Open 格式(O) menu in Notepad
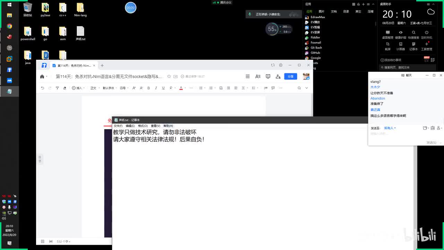The width and height of the screenshot is (444, 250). point(143,126)
